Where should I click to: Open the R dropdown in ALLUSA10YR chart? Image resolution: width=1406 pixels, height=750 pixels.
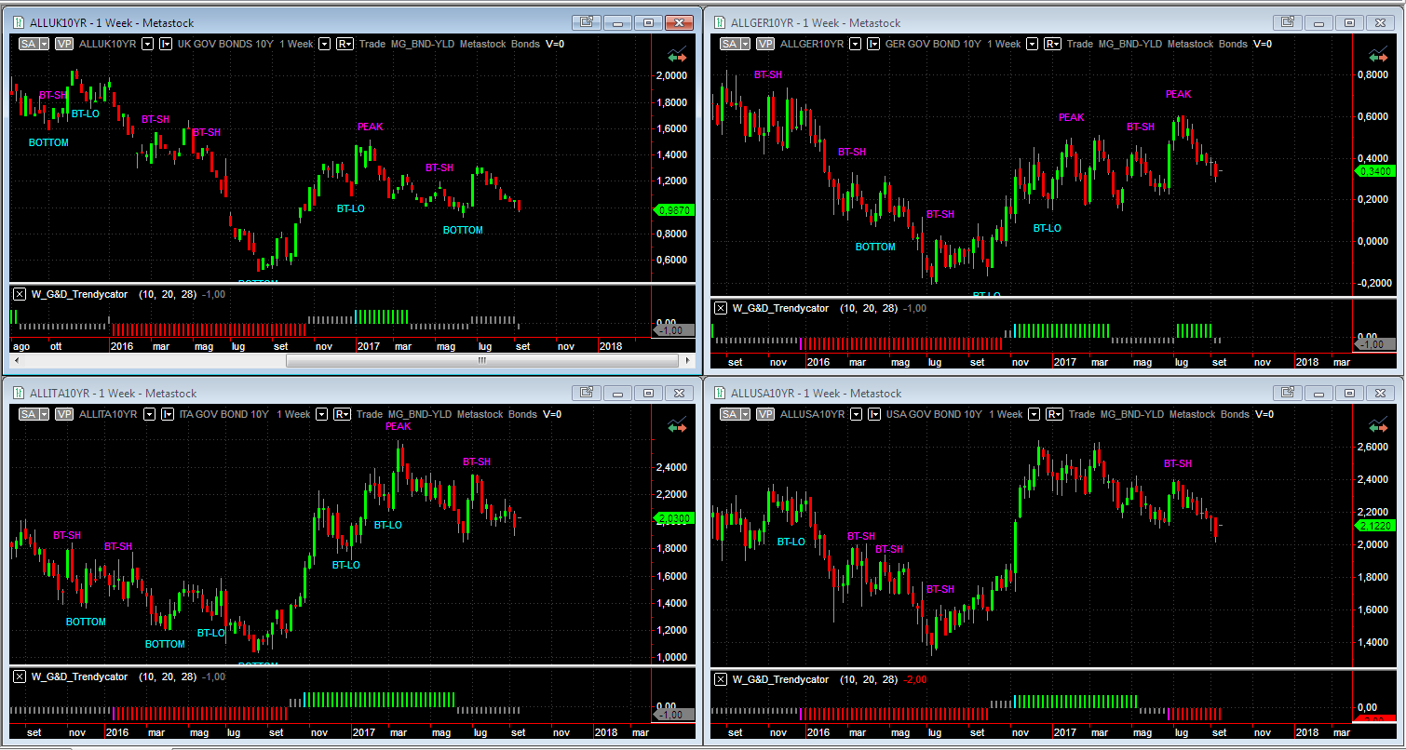1052,414
